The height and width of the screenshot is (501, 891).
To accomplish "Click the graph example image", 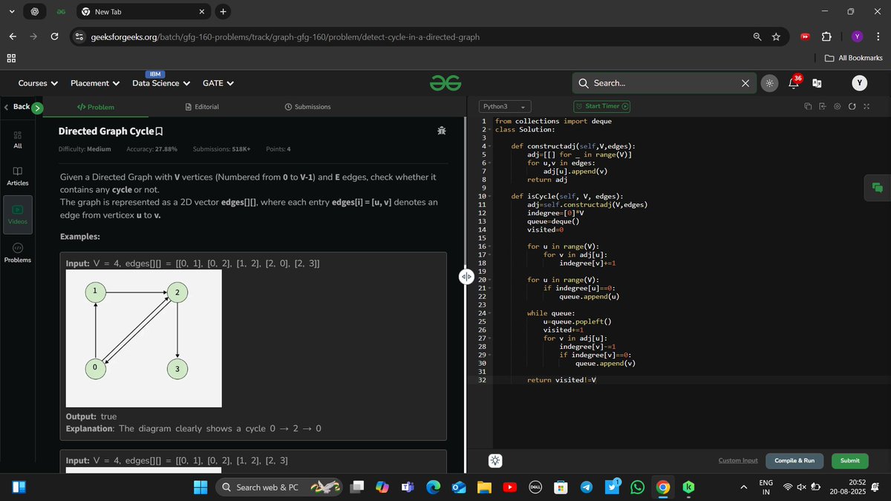I will click(144, 338).
